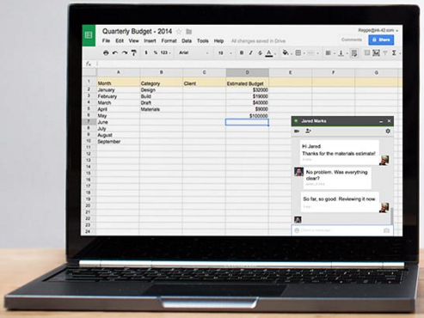Click the blue Share button
424x318 pixels.
coord(381,40)
